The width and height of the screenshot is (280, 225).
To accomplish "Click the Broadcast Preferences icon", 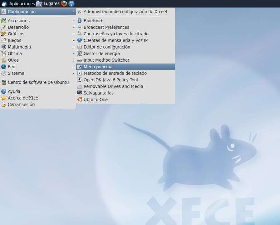I will [x=80, y=27].
